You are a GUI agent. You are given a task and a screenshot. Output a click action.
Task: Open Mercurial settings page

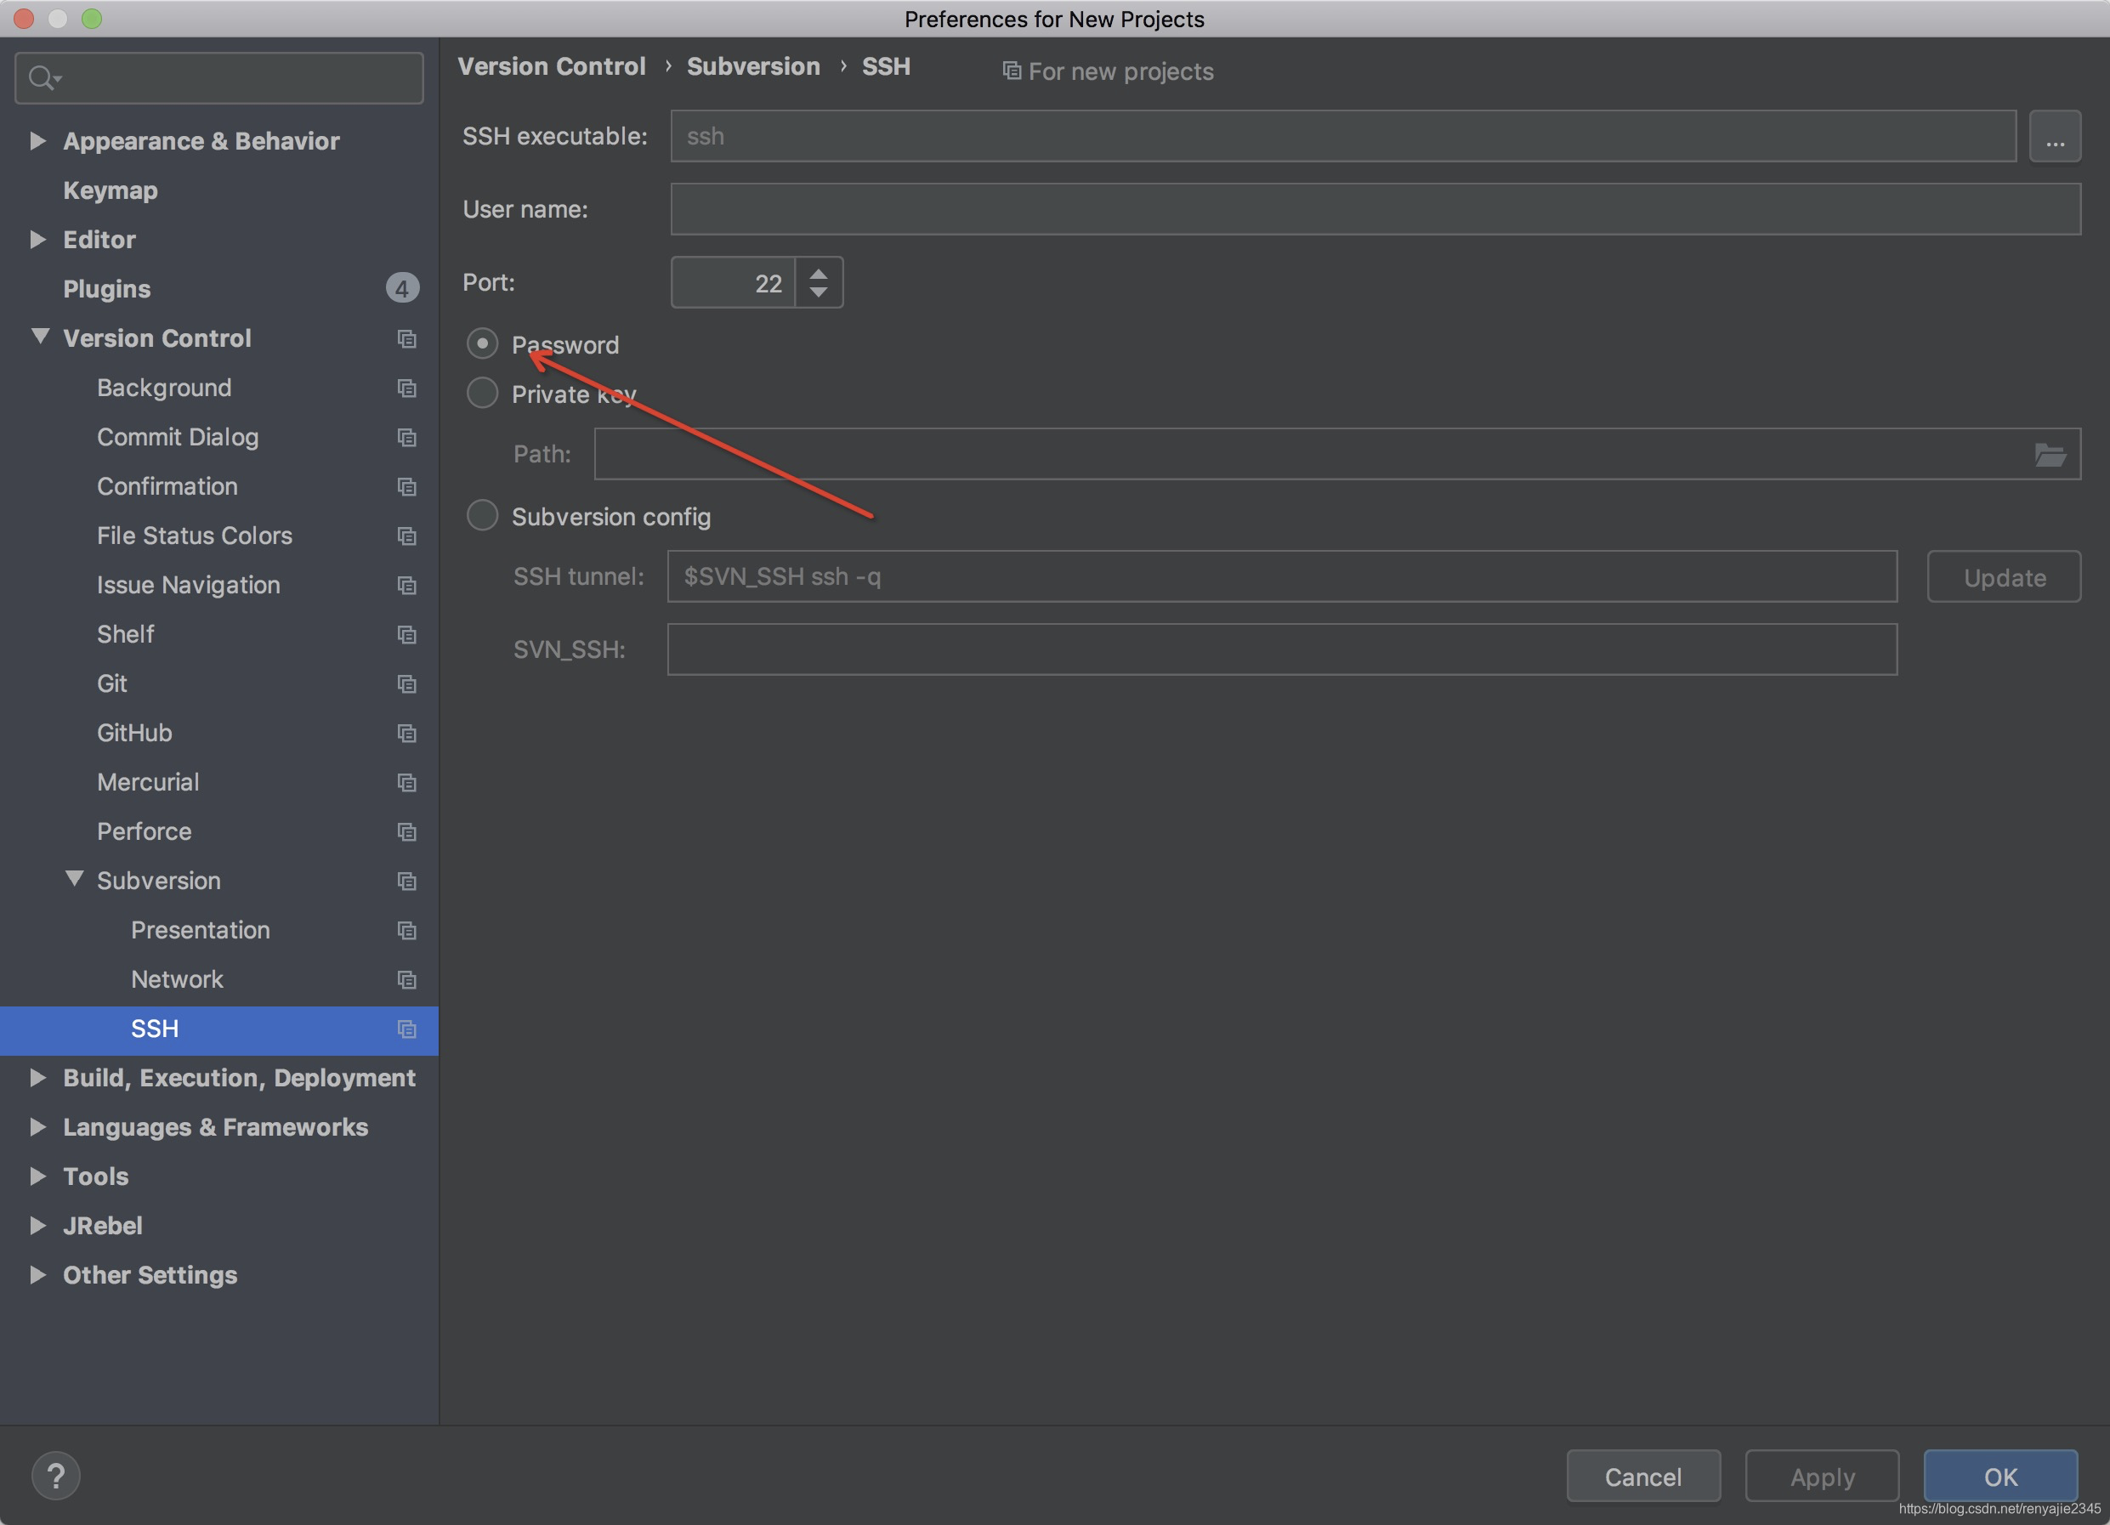pos(148,783)
